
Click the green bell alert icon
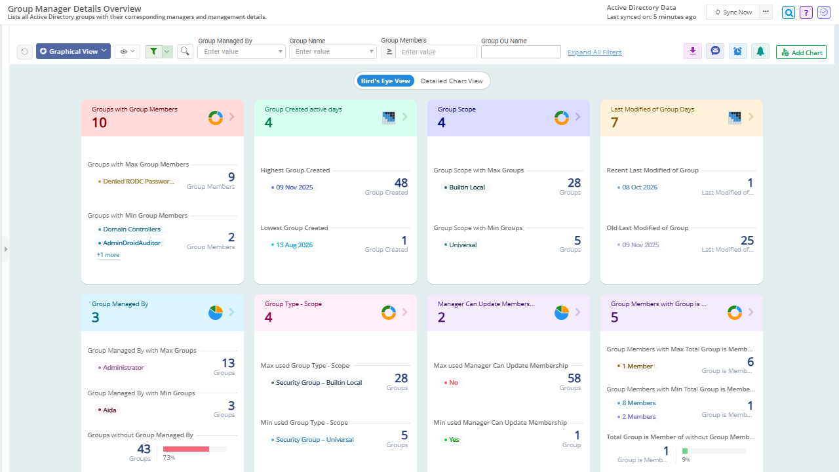point(760,51)
